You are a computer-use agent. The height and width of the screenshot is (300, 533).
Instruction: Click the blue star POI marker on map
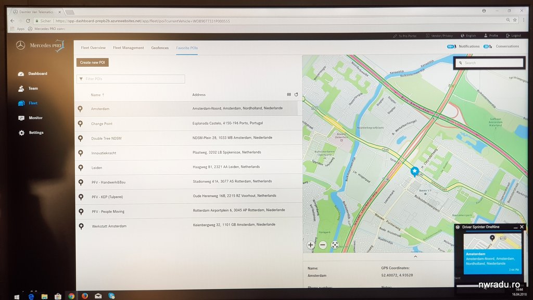(414, 171)
